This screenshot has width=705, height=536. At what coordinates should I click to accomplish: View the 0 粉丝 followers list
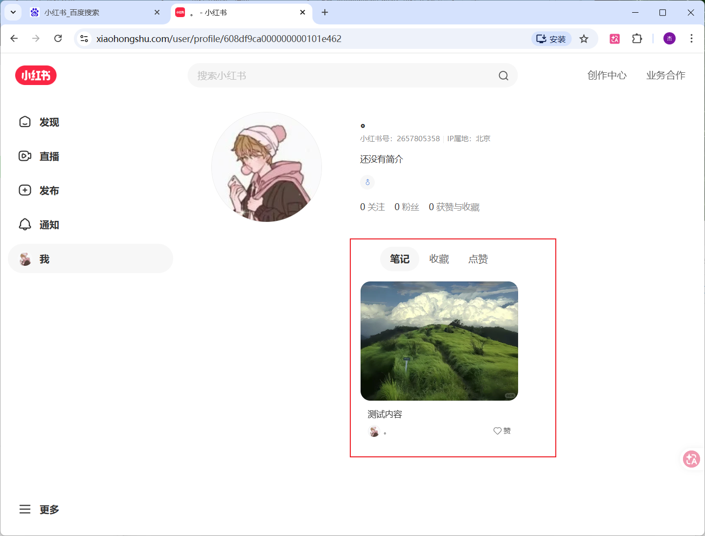(x=407, y=207)
